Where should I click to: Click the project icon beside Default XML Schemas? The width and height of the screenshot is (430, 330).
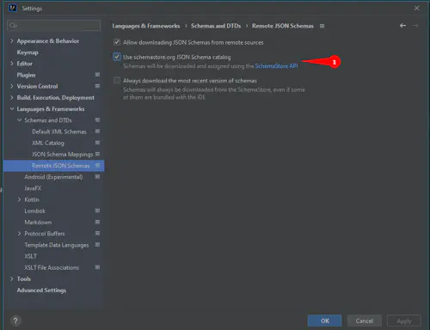pos(97,131)
